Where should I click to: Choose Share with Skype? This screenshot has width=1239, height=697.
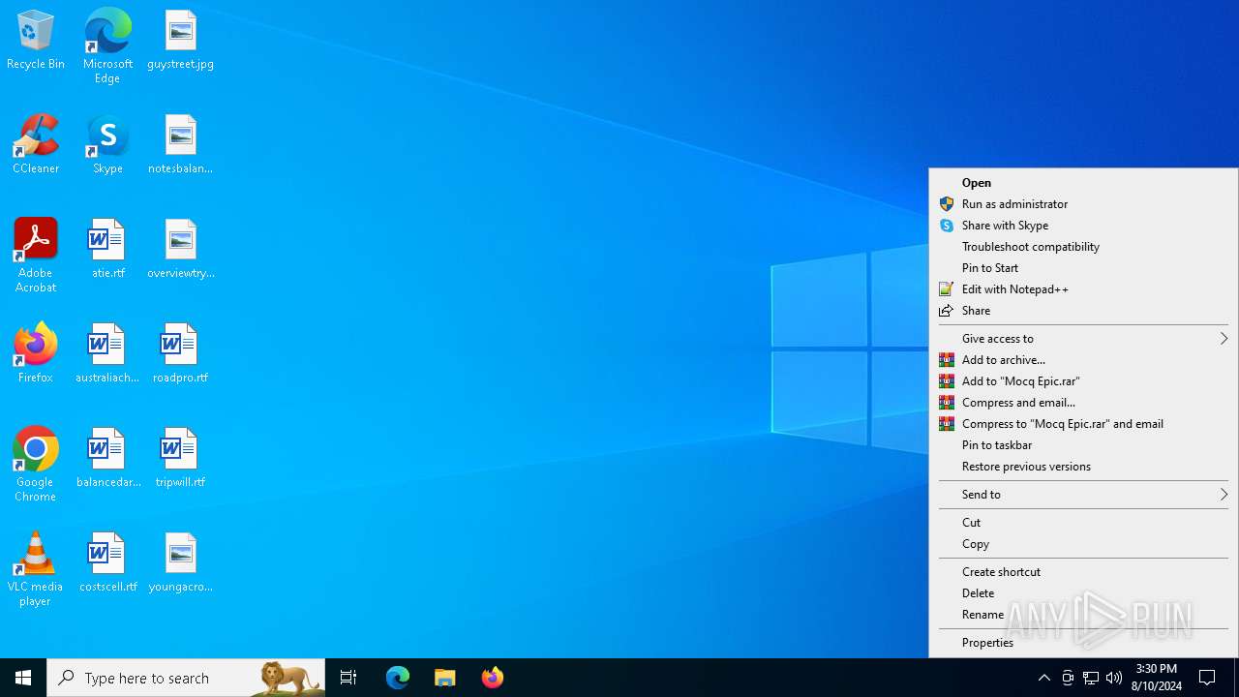pyautogui.click(x=1083, y=226)
